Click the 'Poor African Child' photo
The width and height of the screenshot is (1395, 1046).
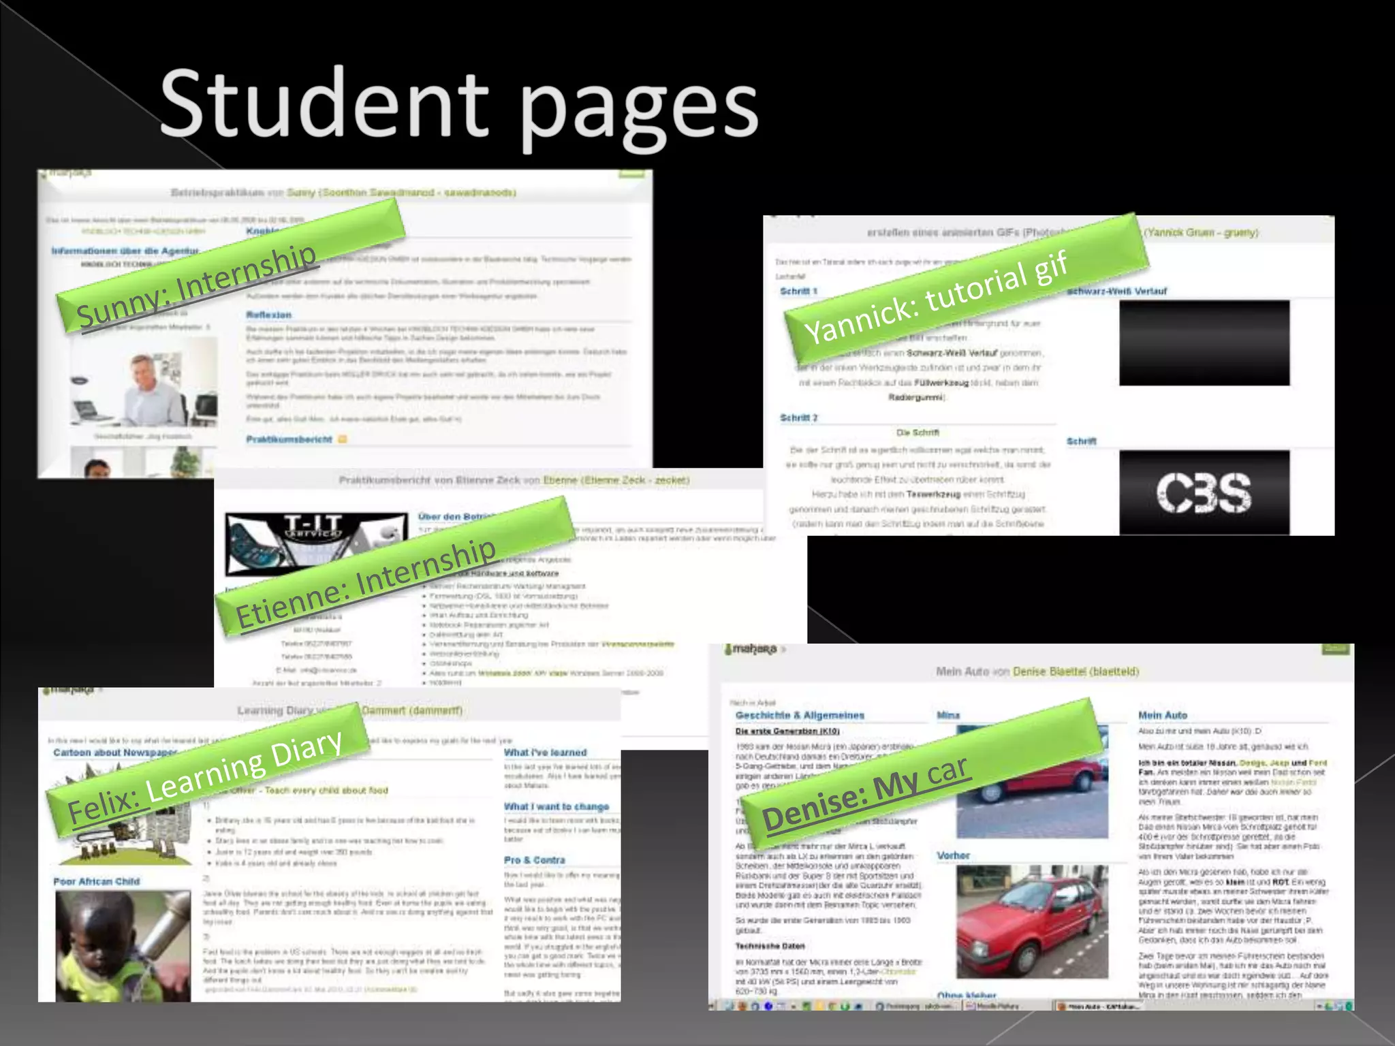click(x=123, y=945)
